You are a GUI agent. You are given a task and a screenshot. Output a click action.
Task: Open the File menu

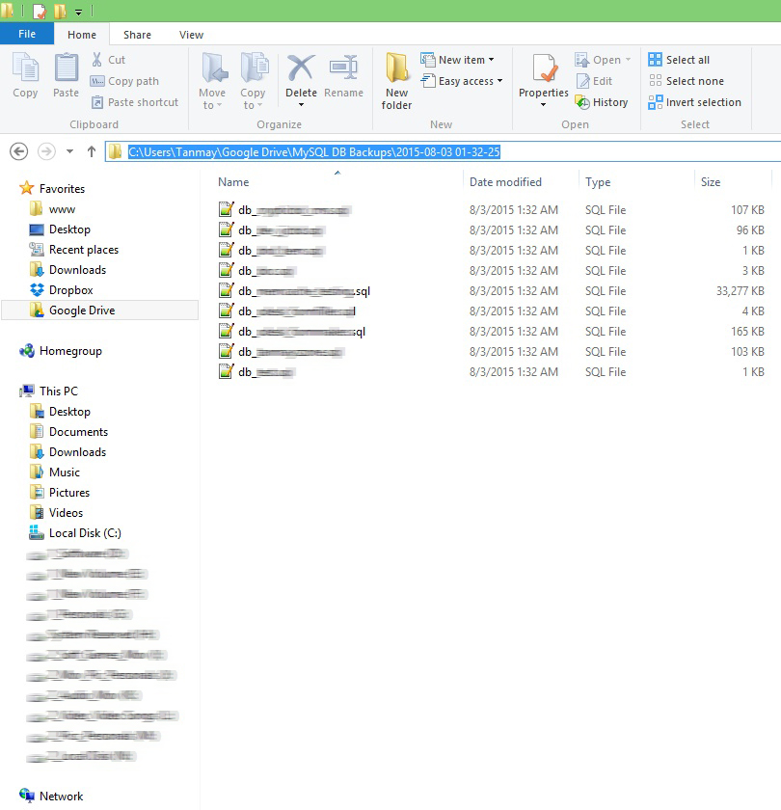27,33
